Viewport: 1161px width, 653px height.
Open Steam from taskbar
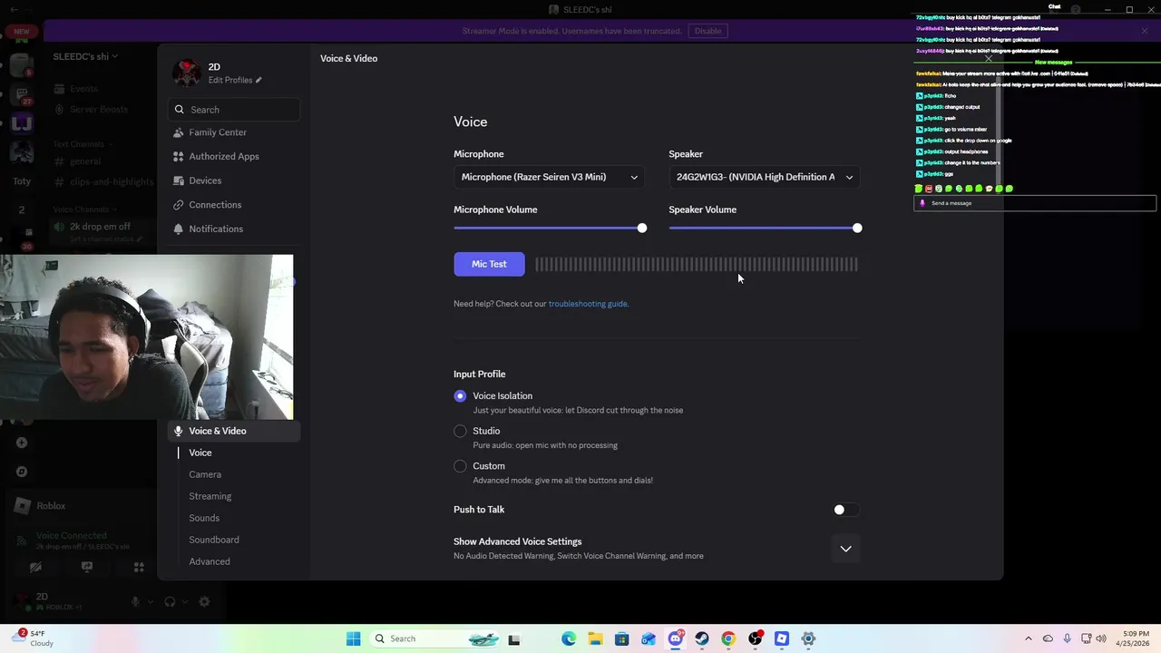[x=702, y=638]
